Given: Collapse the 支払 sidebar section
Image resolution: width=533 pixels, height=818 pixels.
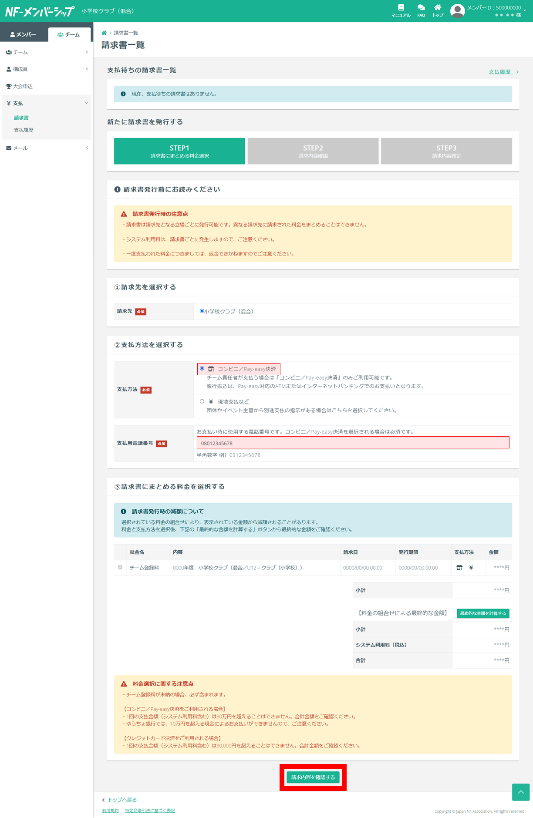Looking at the screenshot, I should pos(46,103).
